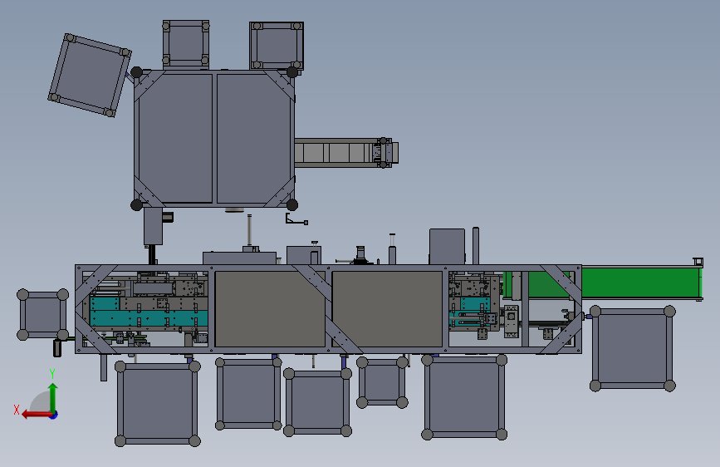Select the tilted square frame at top left
This screenshot has height=467, width=720.
(x=90, y=75)
